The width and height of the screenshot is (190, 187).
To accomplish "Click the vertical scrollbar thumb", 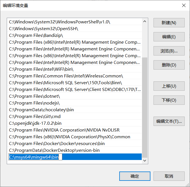I will click(145, 108).
